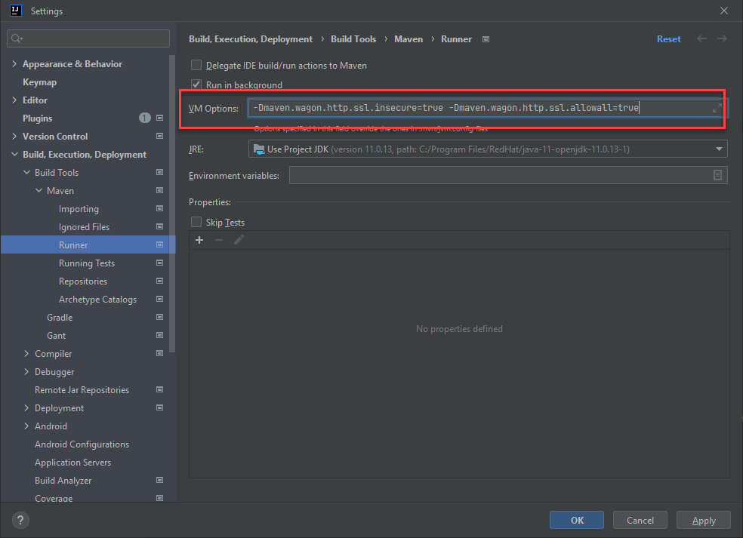Open Keymap settings
743x538 pixels.
click(40, 82)
